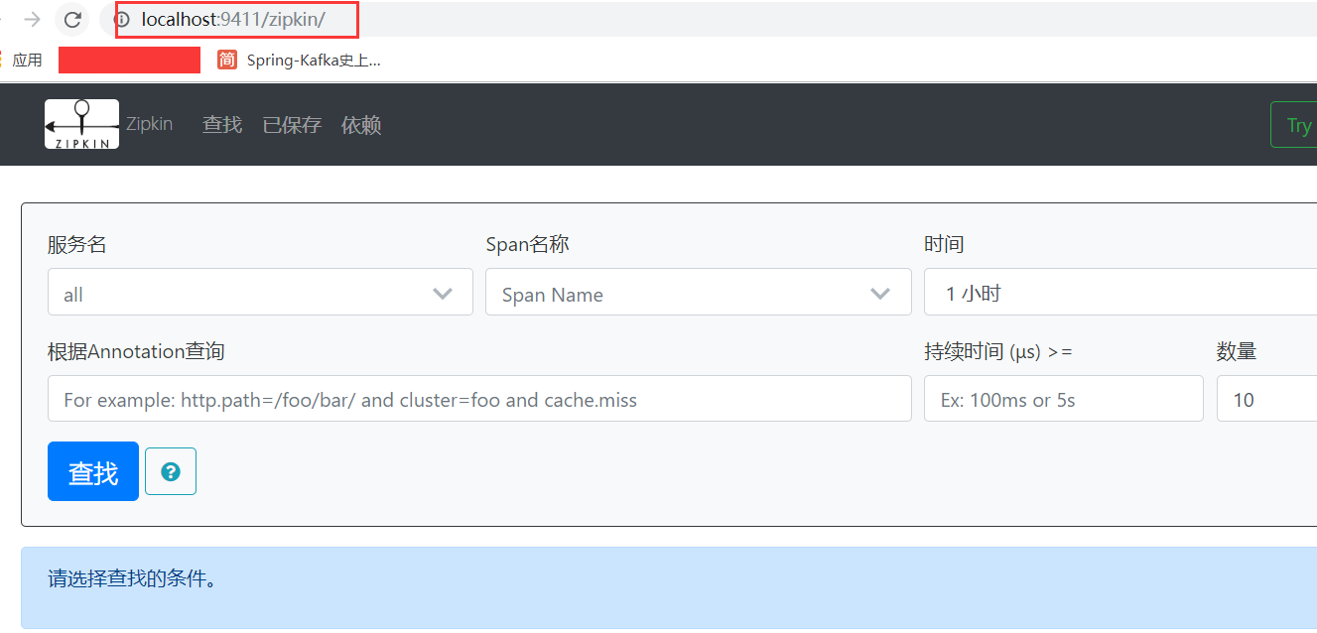View site information icon in the address bar
Viewport: 1317px width, 633px height.
point(123,19)
